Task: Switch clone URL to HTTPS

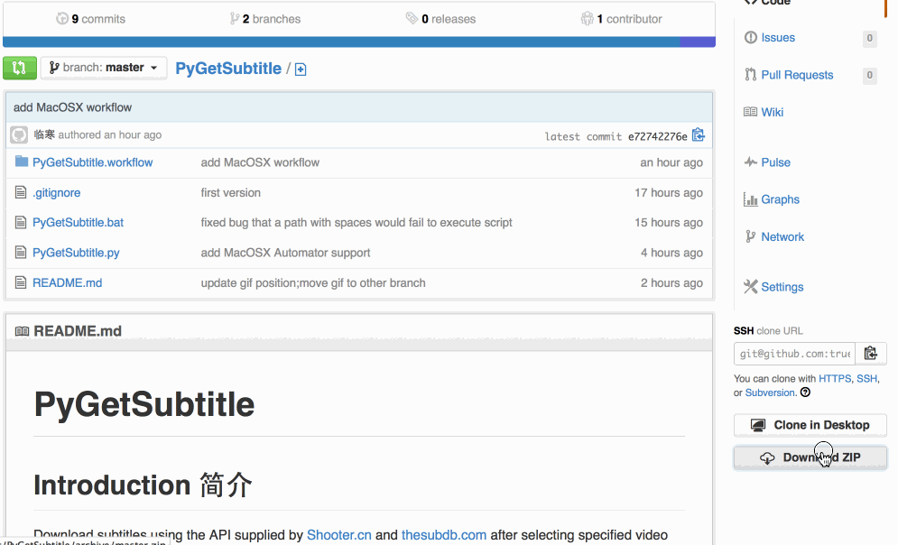Action: pos(835,378)
